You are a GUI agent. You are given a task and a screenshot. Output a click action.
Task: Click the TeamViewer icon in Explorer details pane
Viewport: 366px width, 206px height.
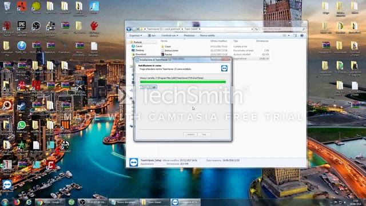coord(133,162)
